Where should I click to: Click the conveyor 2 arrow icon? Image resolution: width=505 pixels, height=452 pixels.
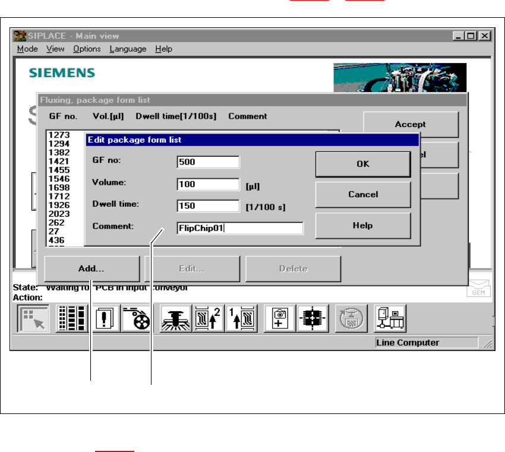pos(208,318)
